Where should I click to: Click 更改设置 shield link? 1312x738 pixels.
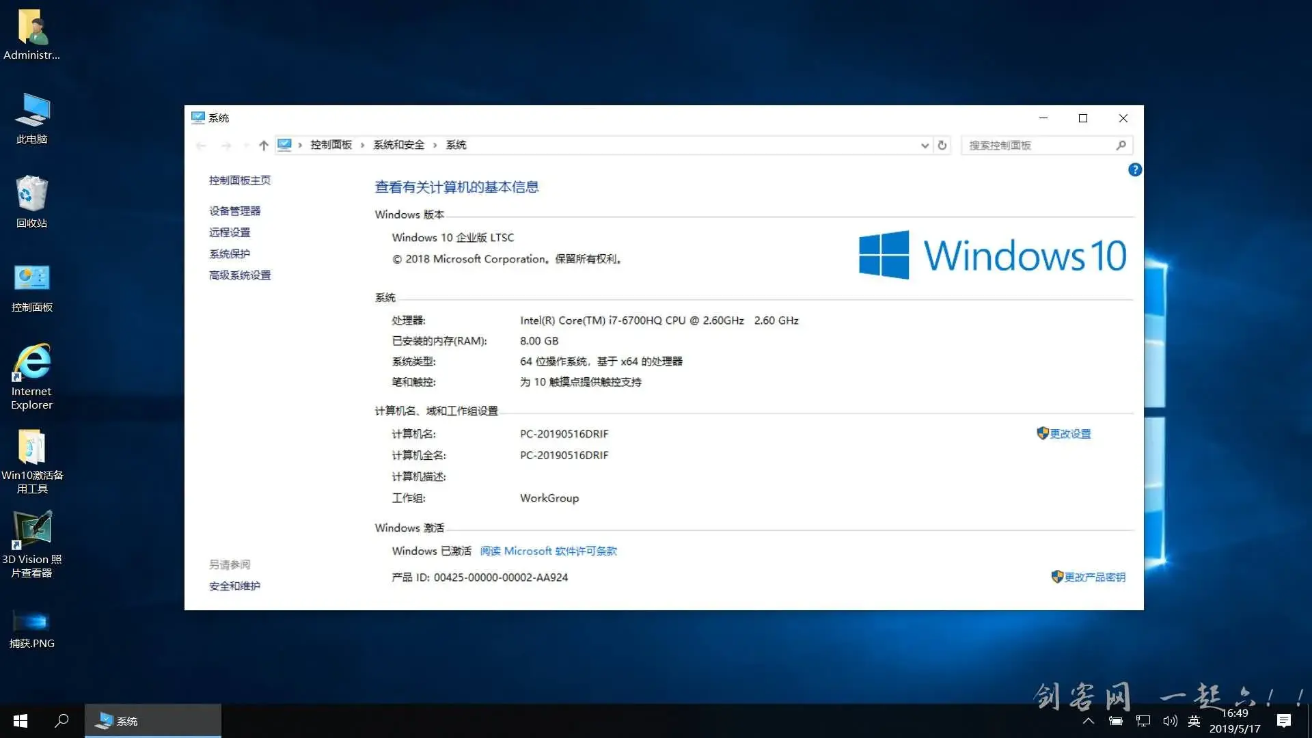[x=1064, y=433]
